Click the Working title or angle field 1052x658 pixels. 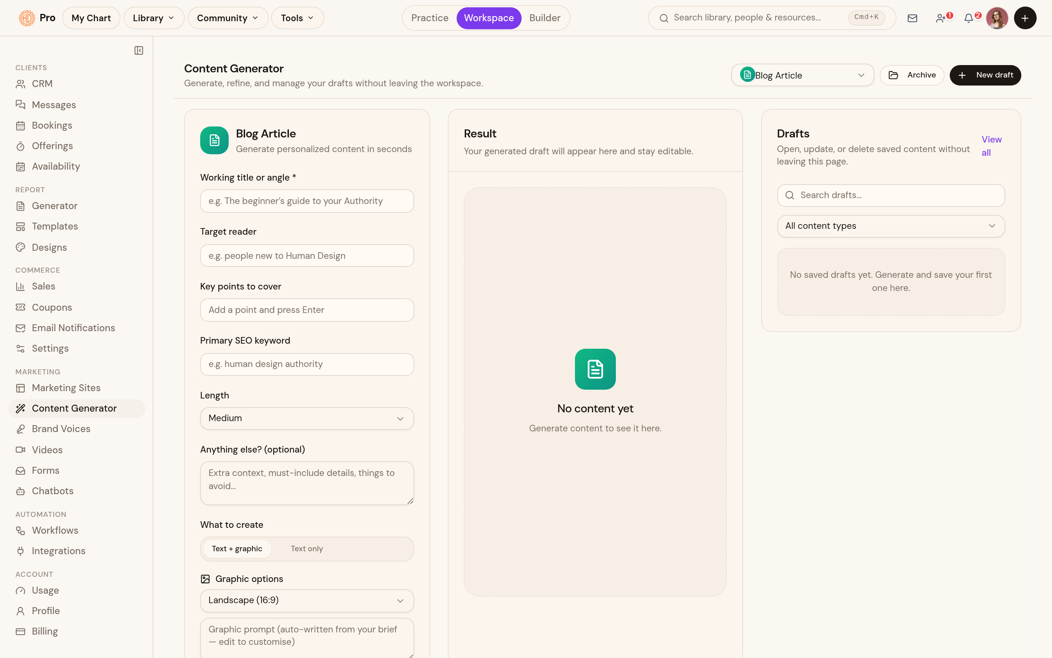(307, 201)
